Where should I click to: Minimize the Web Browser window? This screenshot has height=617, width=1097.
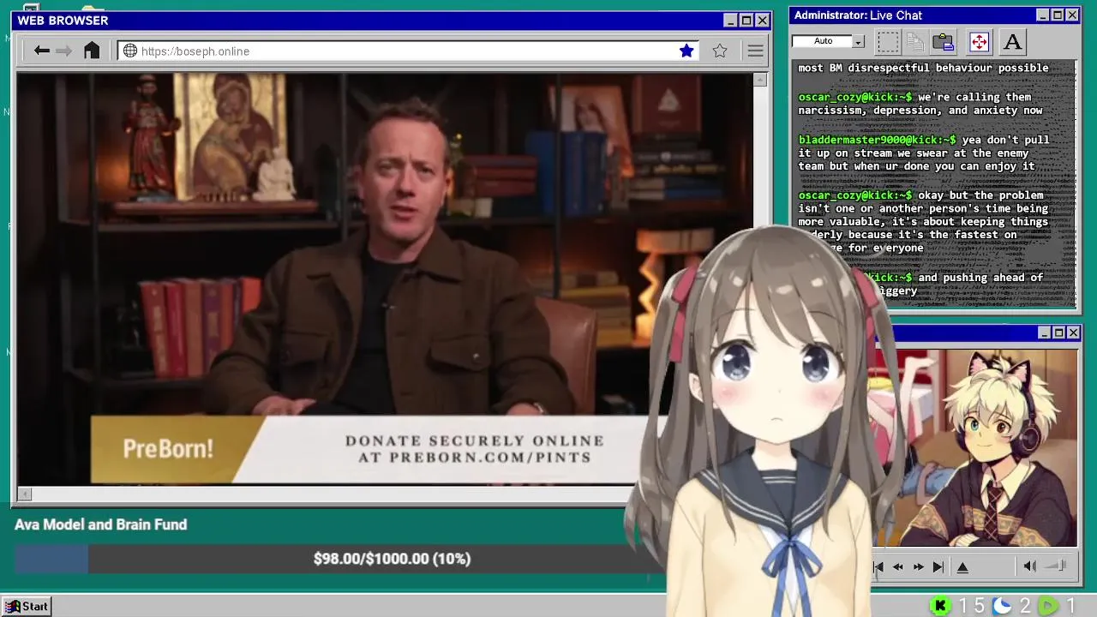(x=730, y=21)
